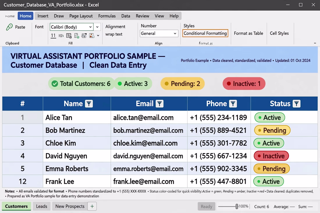The width and height of the screenshot is (320, 213).
Task: Open Cell Styles
Action: click(x=279, y=33)
